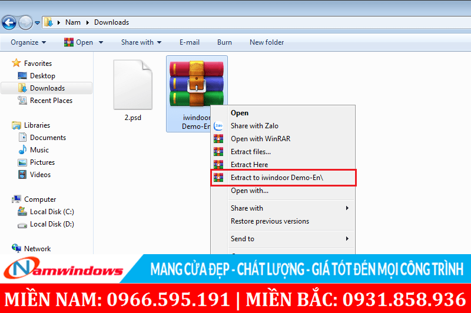471x313 pixels.
Task: Select Nam in the address breadcrumb
Action: click(72, 22)
